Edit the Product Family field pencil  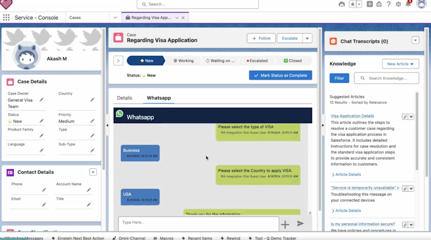coord(41,135)
